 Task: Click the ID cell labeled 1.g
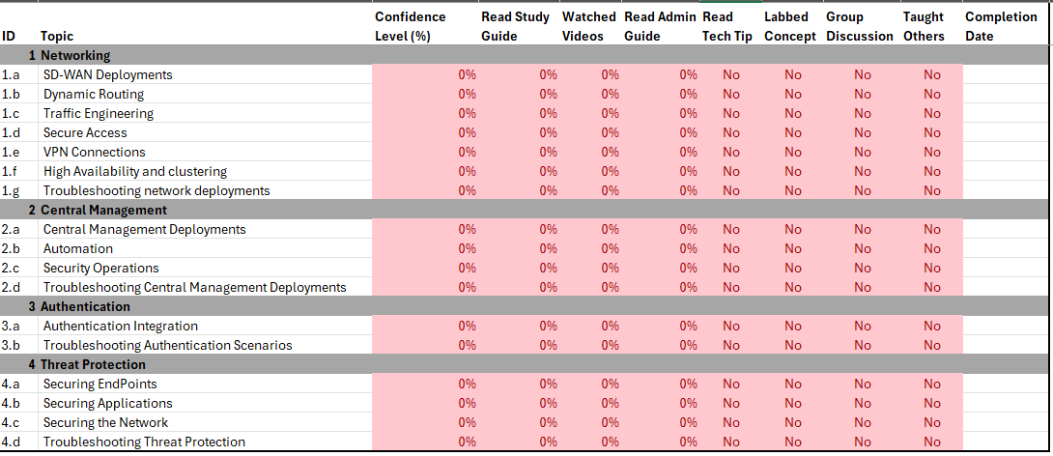(12, 190)
